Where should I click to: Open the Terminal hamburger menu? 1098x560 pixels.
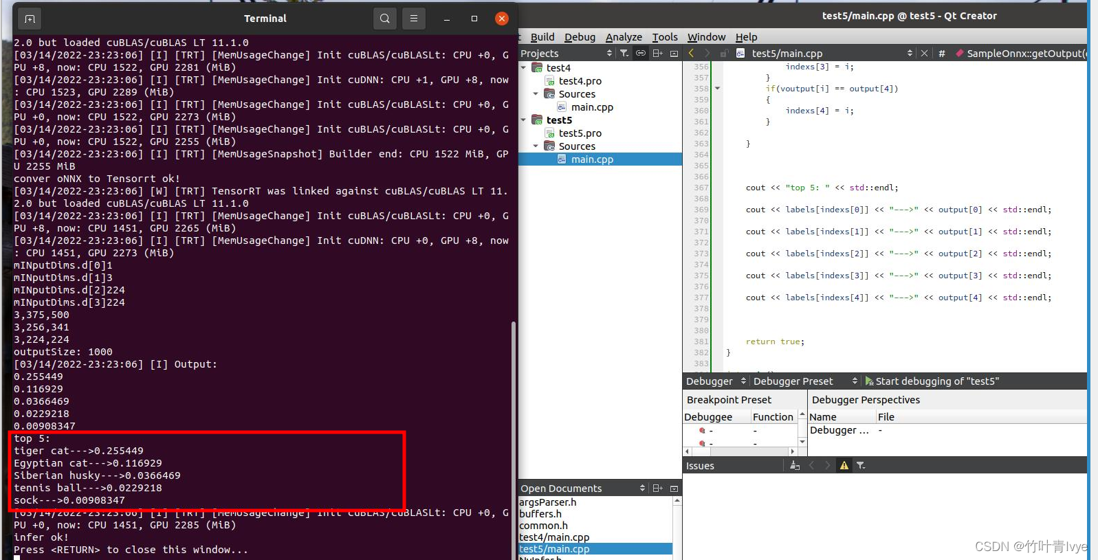414,19
